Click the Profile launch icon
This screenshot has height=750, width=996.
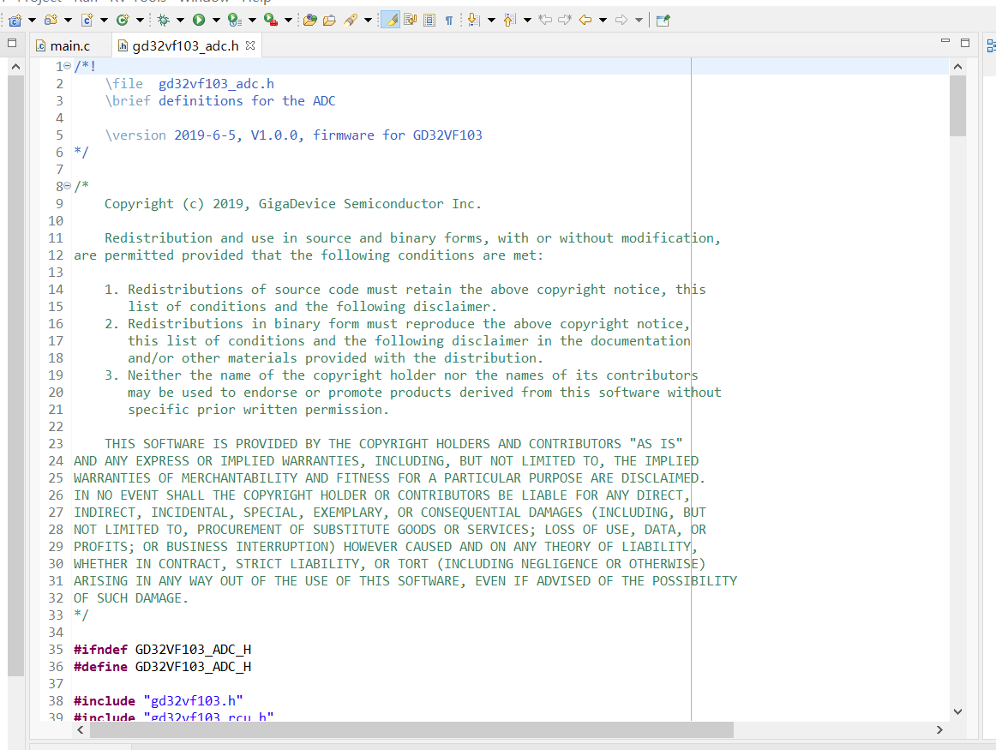(235, 21)
